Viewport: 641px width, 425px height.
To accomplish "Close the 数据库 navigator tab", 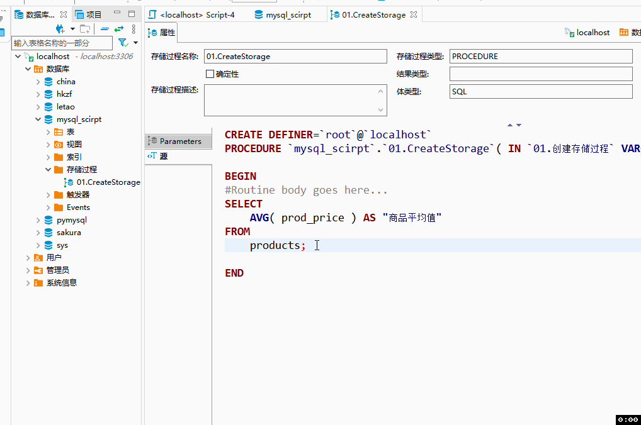I will 64,14.
